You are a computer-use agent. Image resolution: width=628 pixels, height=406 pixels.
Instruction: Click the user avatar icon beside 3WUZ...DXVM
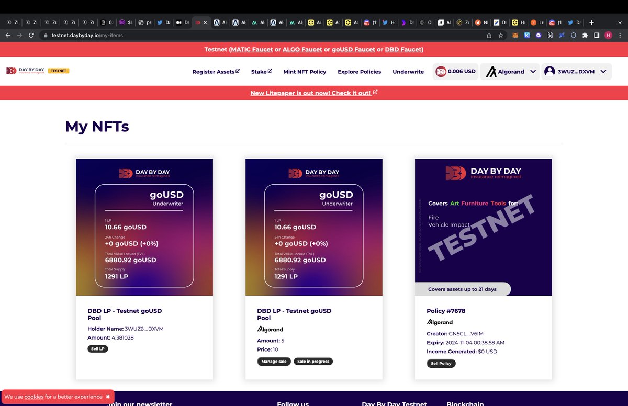point(549,72)
